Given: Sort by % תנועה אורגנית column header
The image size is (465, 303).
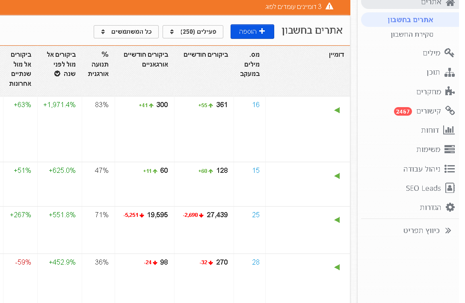Looking at the screenshot, I should click(x=98, y=64).
